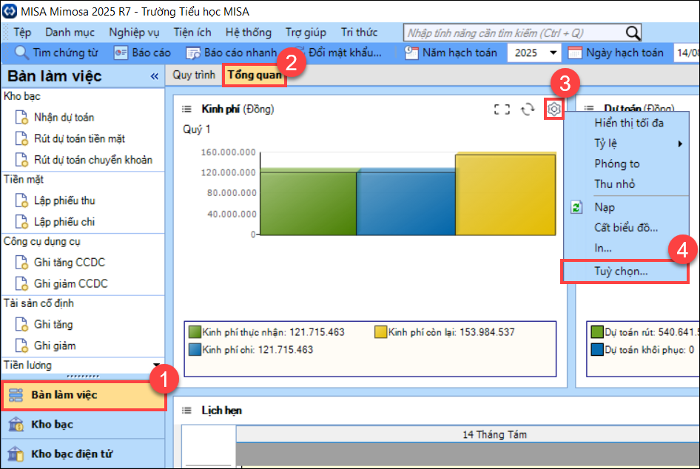Maximize the Kinh phí chart fullscreen icon
The width and height of the screenshot is (700, 469).
click(502, 109)
